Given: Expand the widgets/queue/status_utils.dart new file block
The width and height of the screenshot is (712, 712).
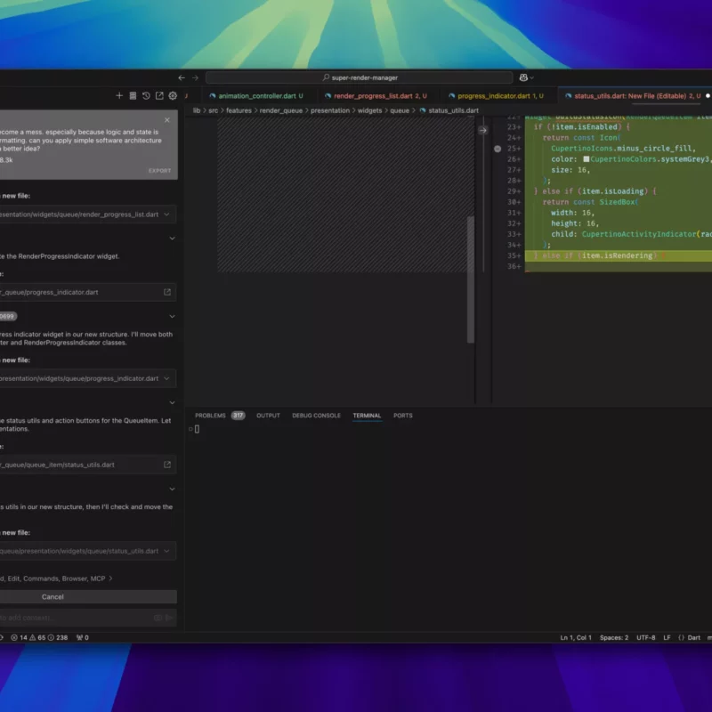Looking at the screenshot, I should point(166,551).
